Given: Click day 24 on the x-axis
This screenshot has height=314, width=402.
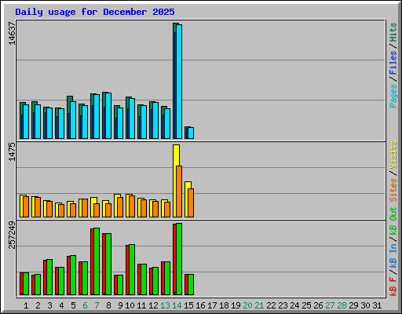Looking at the screenshot, I should pyautogui.click(x=294, y=305).
